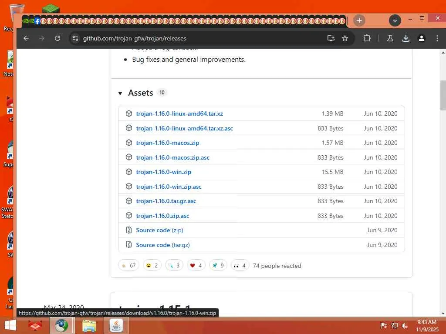Viewport: 446px width, 334px height.
Task: Download trojan-1.16.0-linux-amd64.tar.xz
Action: (179, 114)
